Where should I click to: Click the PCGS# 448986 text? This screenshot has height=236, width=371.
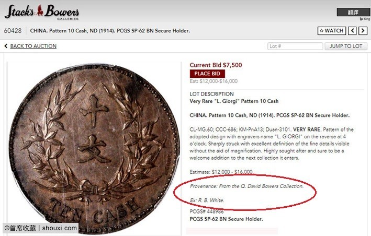(x=207, y=211)
